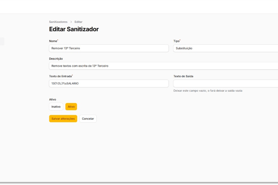Click Salvar alterações button
This screenshot has width=278, height=185.
63,119
